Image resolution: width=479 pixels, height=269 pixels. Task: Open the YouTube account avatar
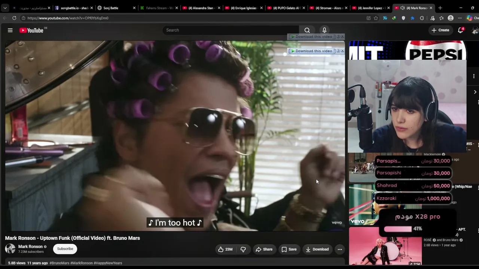(475, 30)
